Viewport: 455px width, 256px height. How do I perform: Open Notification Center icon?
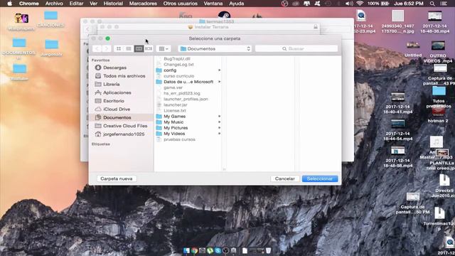click(444, 4)
